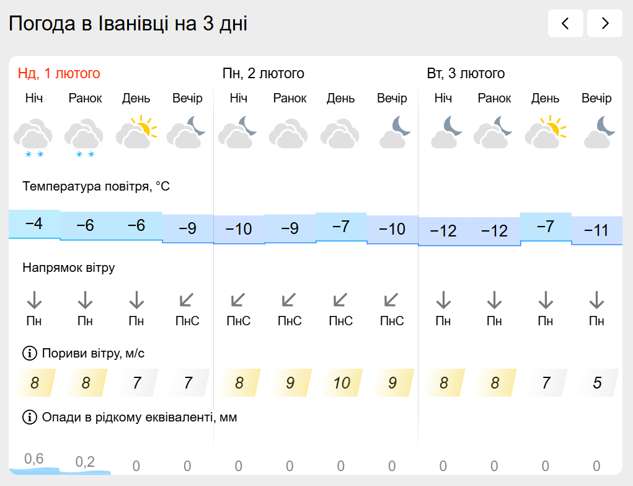Viewport: 633px width, 486px height.
Task: Click Sunday night −4 temperature cell
Action: point(34,223)
